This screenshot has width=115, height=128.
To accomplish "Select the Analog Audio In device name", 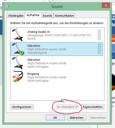I will tap(39, 32).
